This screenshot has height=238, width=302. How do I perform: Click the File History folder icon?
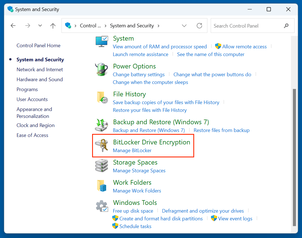click(101, 97)
